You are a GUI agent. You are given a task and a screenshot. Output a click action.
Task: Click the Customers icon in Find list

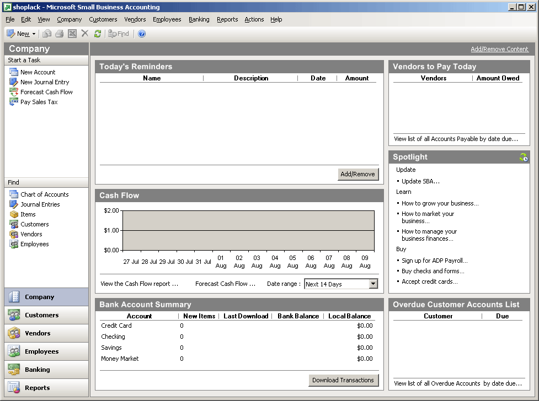point(14,224)
